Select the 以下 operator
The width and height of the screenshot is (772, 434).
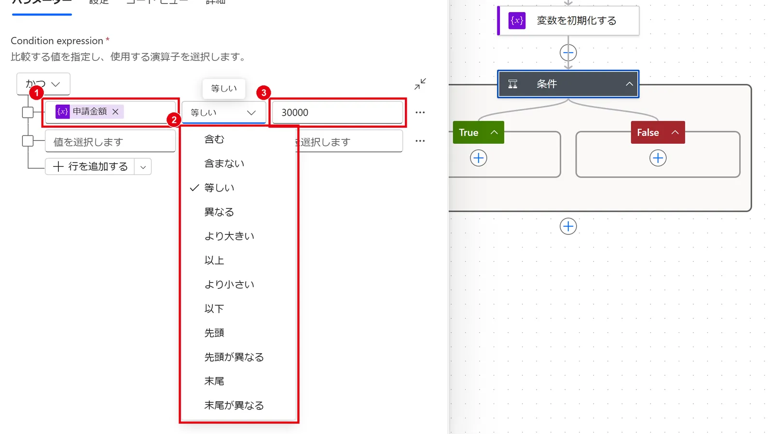[239, 309]
